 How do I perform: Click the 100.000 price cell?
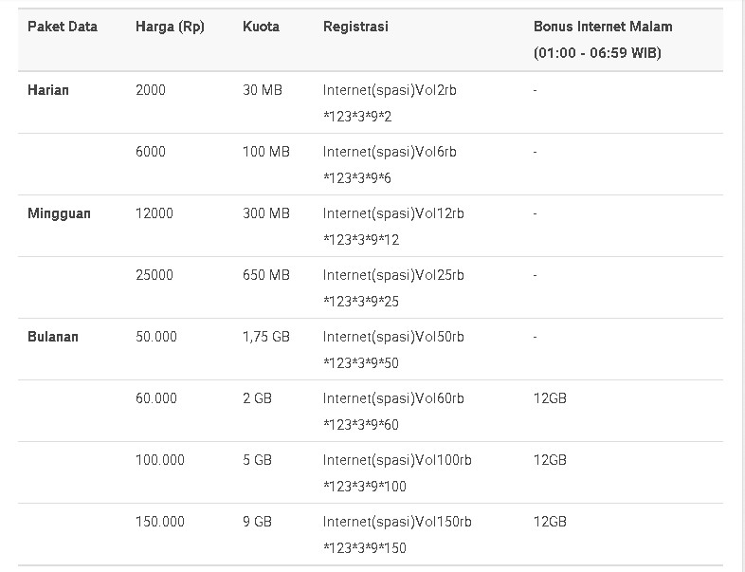[160, 460]
